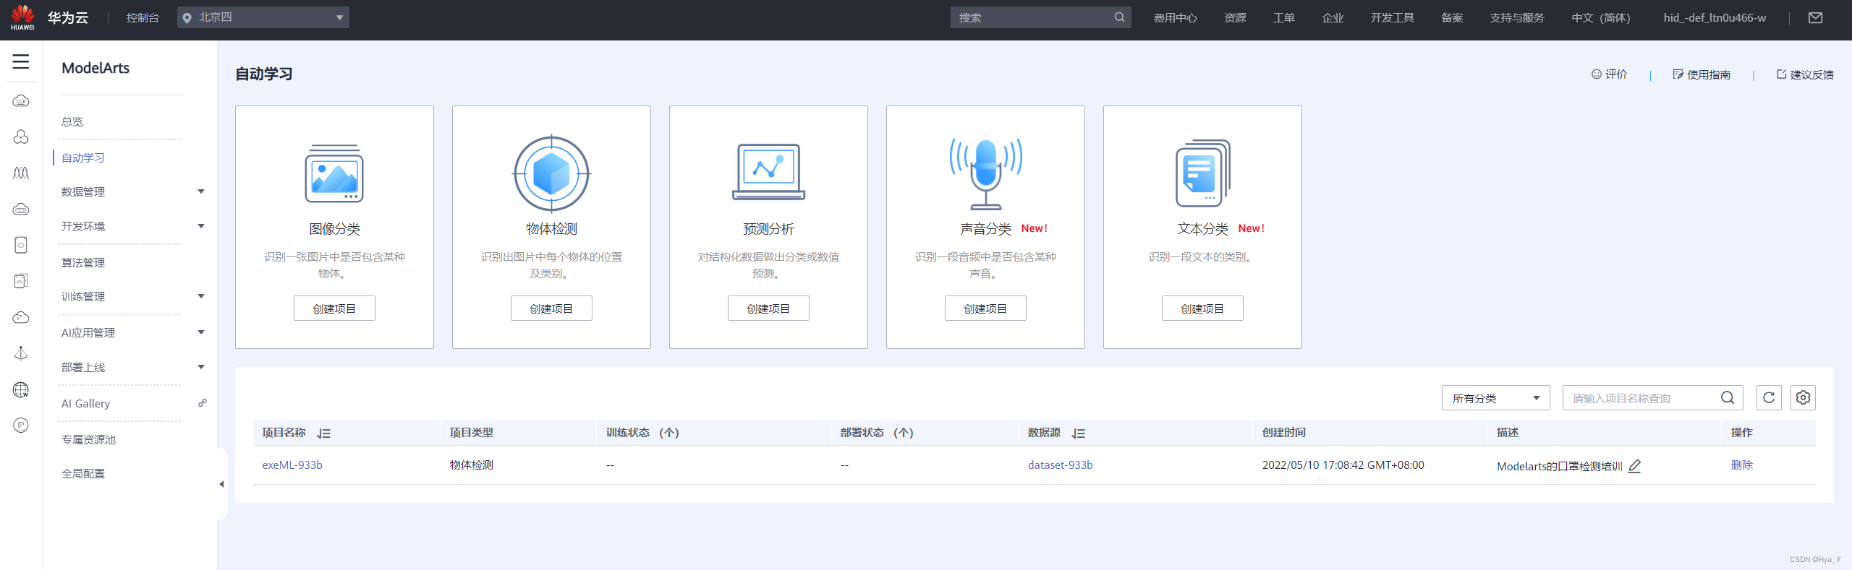Delete project exeML-933b
1852x570 pixels.
1741,465
